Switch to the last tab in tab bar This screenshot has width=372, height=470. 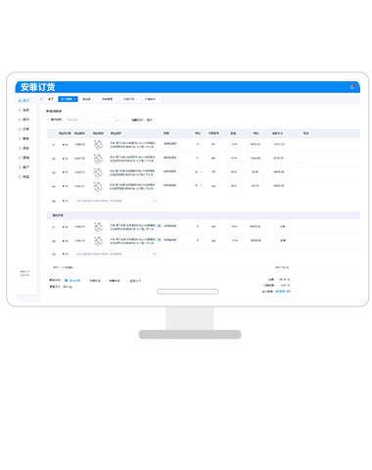pyautogui.click(x=152, y=99)
